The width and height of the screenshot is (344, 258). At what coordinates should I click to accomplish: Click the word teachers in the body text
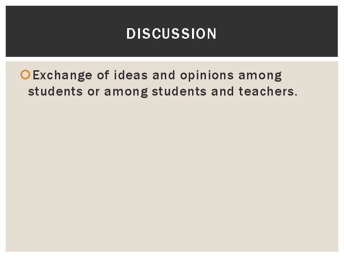pyautogui.click(x=266, y=91)
